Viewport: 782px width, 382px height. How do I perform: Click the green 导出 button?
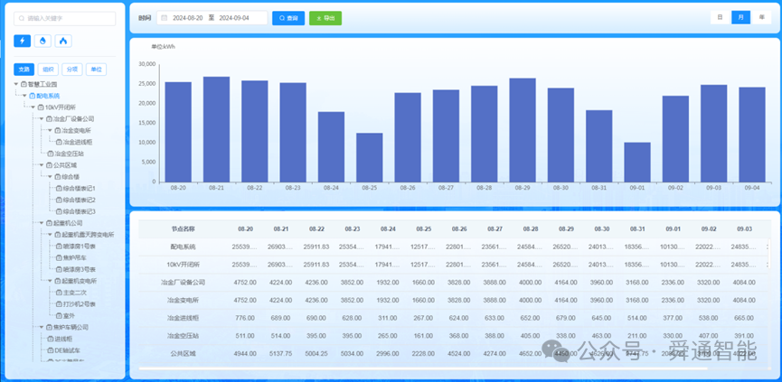[325, 18]
